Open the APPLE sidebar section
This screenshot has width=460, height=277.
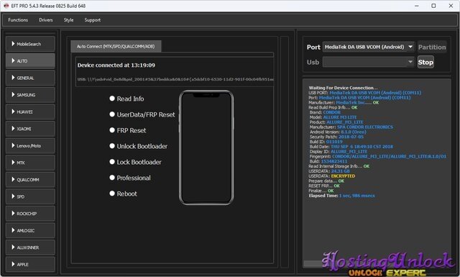coord(30,264)
